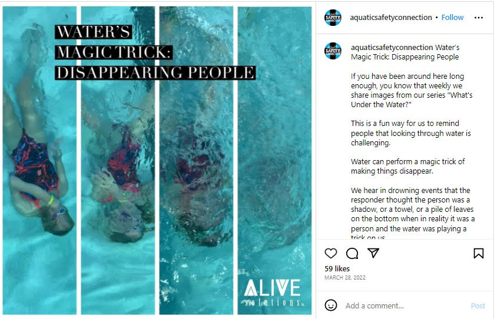Open the aquaticsafetyconnection username in header

(x=390, y=17)
